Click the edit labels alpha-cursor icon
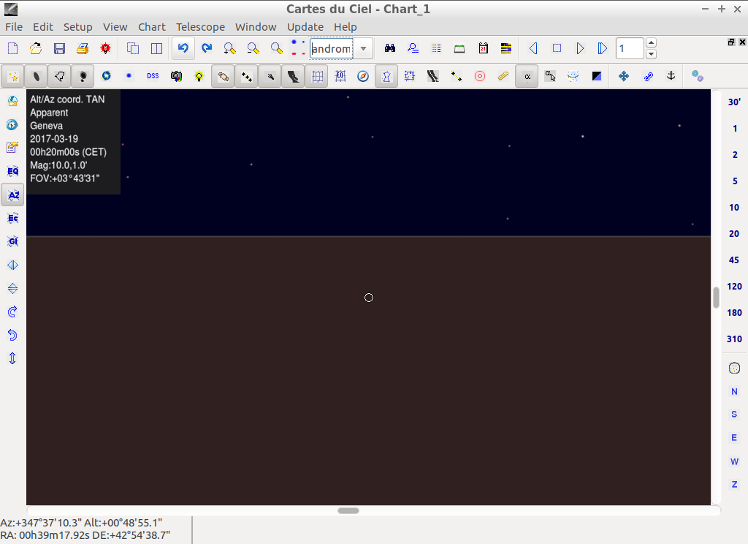 550,76
